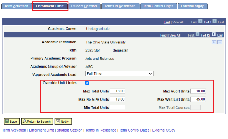
Task: Click the 'ASC' advisor group value
Action: pyautogui.click(x=89, y=67)
